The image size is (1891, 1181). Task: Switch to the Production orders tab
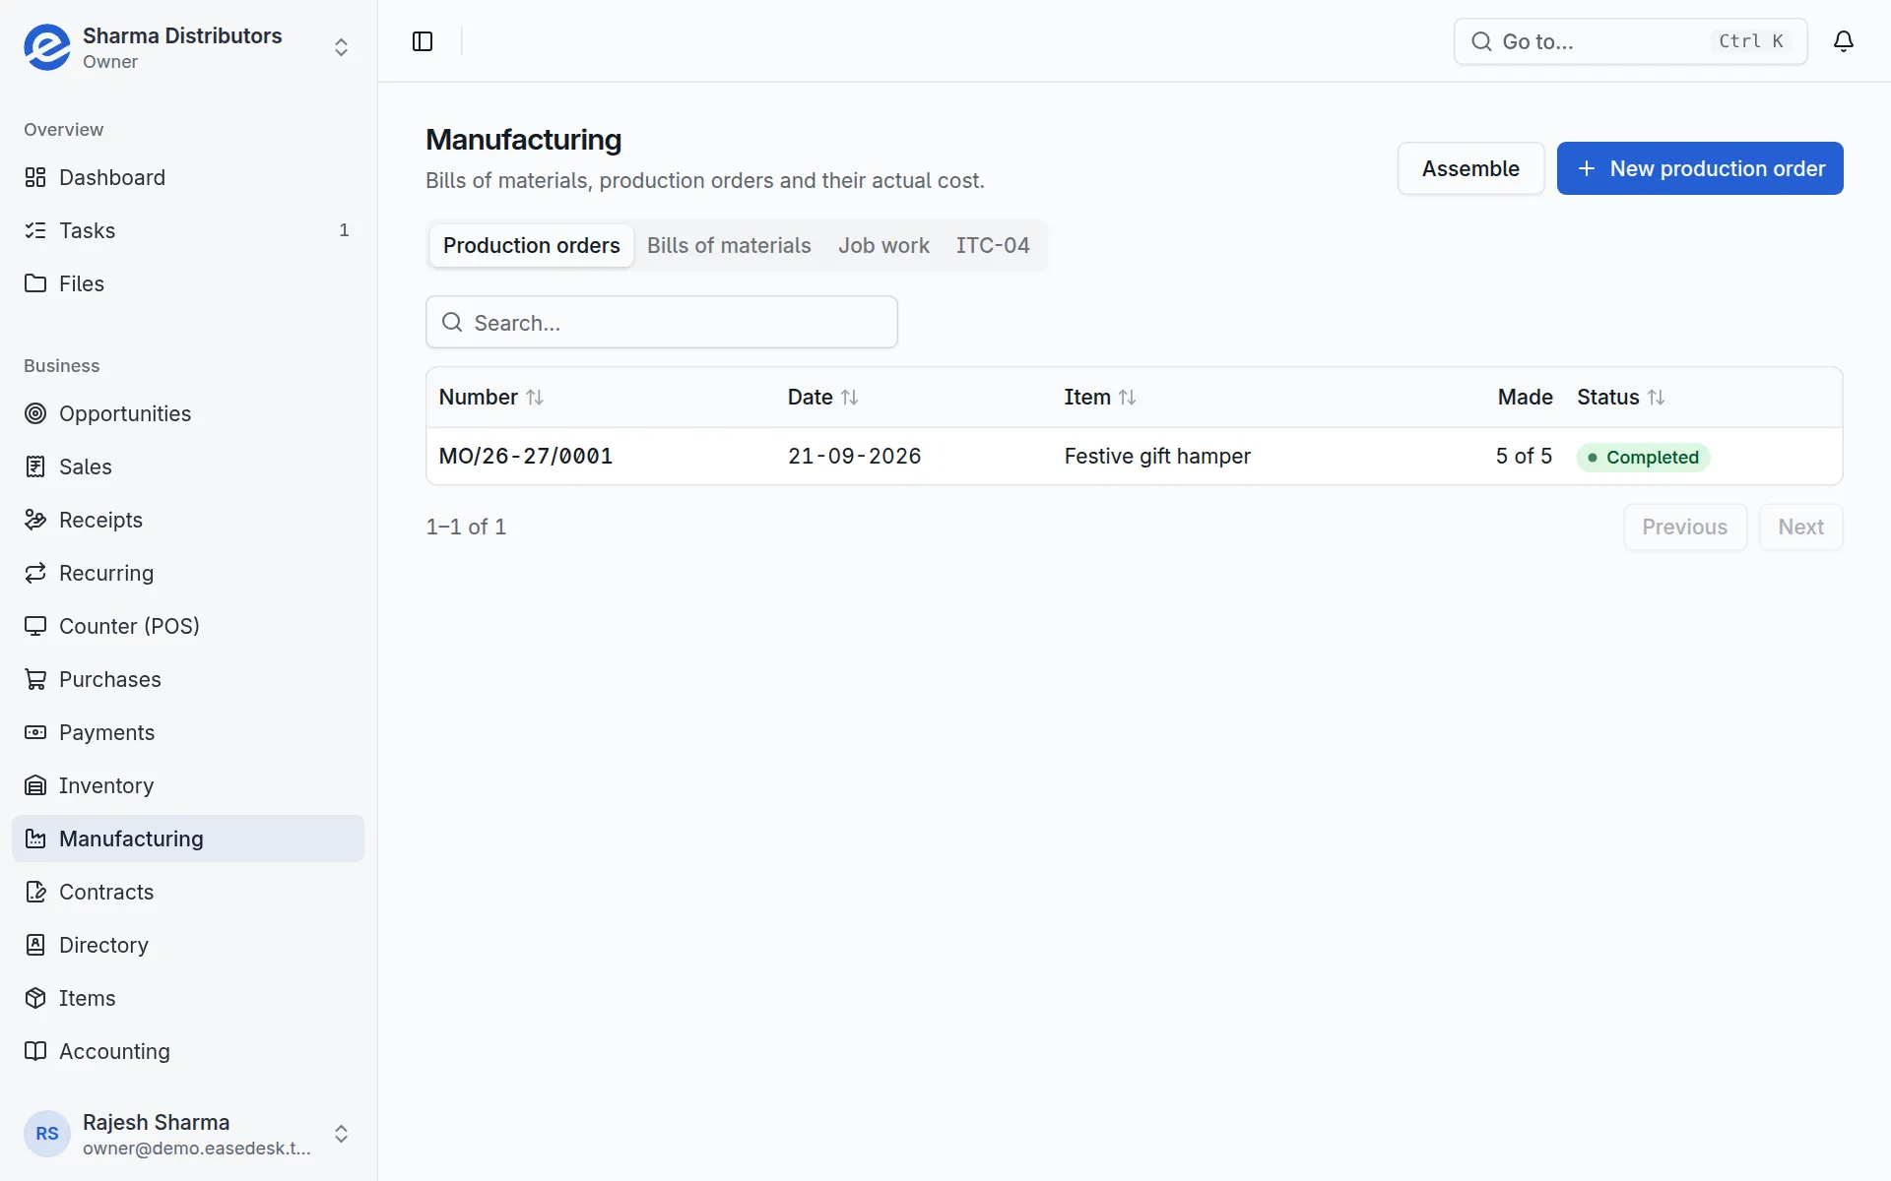coord(532,245)
